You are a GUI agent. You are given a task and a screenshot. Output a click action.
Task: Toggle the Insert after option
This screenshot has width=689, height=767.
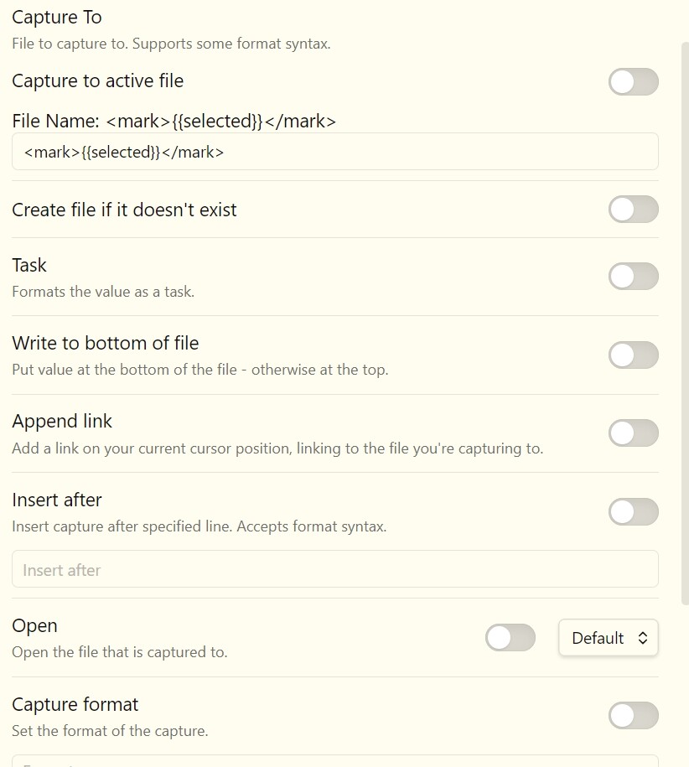[633, 512]
